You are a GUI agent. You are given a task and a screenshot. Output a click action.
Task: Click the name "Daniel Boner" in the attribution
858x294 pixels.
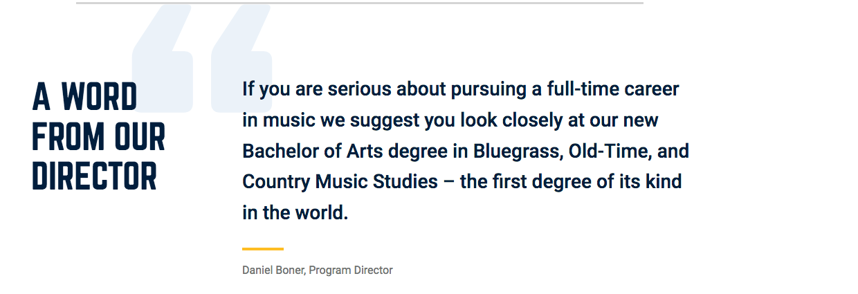coord(273,270)
